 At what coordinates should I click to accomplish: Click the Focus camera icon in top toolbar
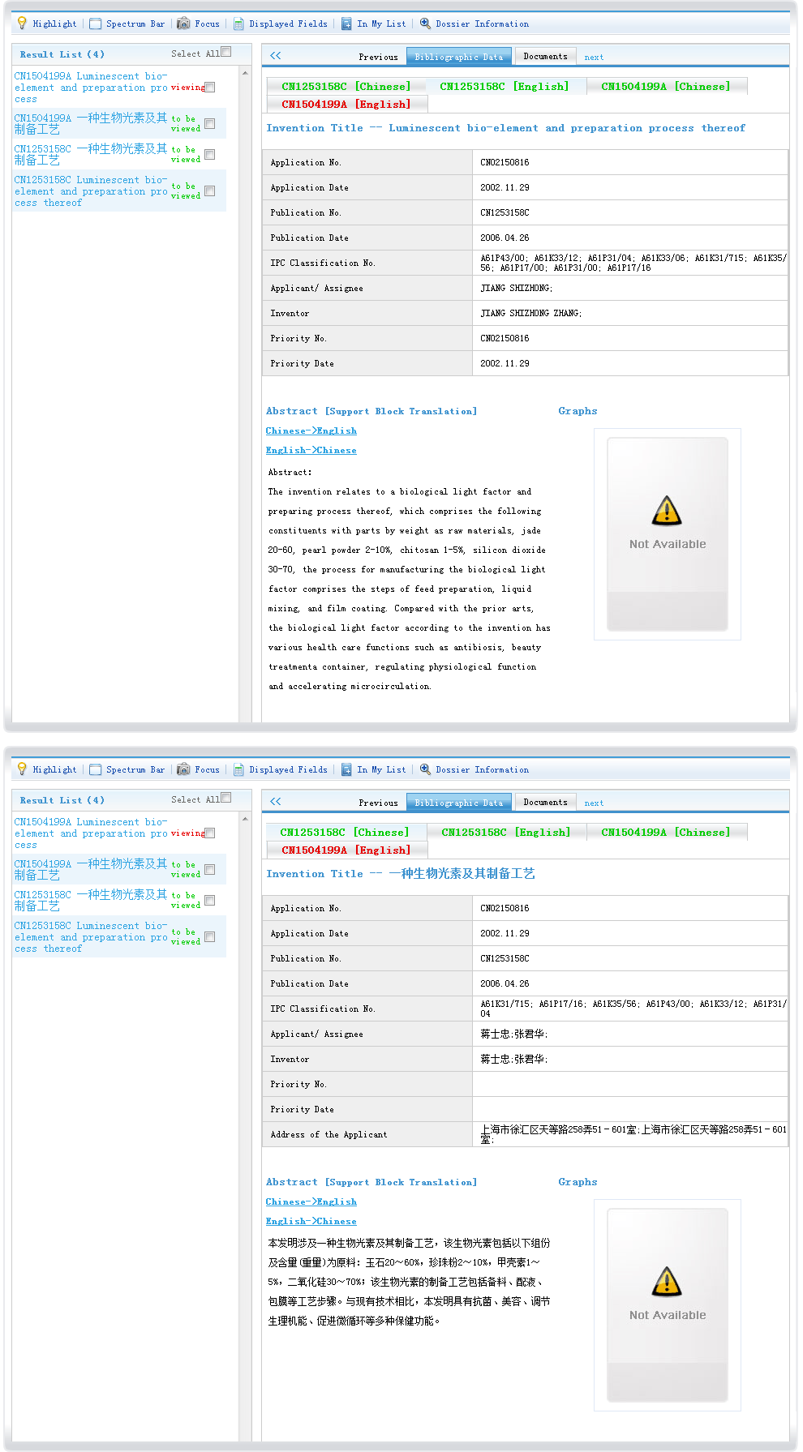(183, 24)
